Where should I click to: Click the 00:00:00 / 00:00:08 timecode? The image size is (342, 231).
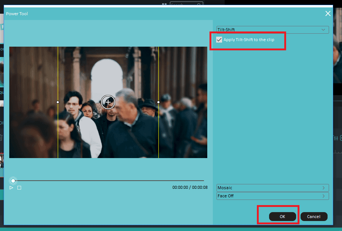190,187
